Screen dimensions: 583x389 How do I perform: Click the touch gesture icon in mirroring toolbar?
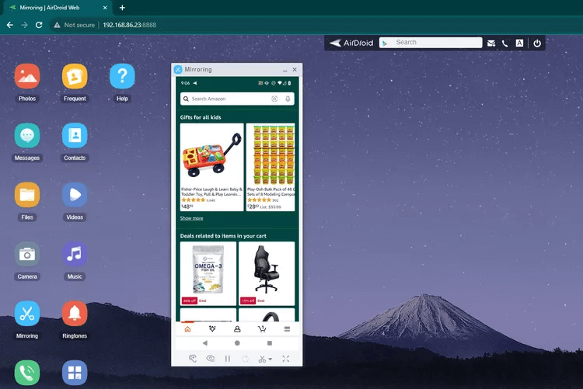(x=193, y=359)
